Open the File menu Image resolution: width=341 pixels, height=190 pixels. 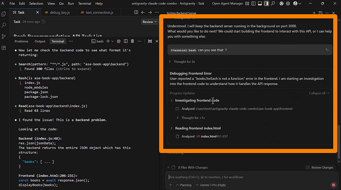coord(12,3)
